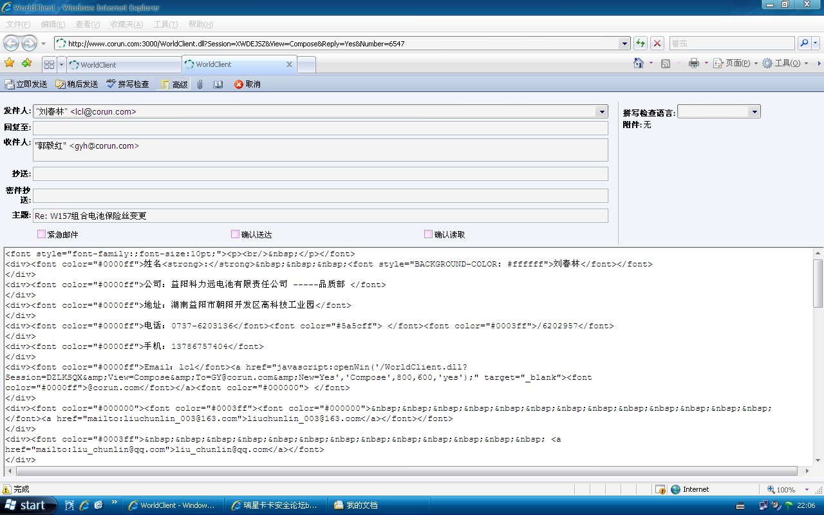This screenshot has width=824, height=515.
Task: Click the zoom level 100% control
Action: [788, 489]
